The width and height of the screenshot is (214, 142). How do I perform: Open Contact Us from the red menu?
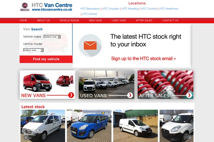click(170, 20)
